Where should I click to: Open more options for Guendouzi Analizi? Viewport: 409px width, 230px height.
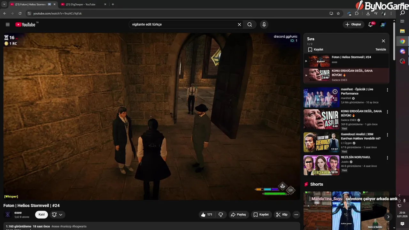pyautogui.click(x=387, y=135)
